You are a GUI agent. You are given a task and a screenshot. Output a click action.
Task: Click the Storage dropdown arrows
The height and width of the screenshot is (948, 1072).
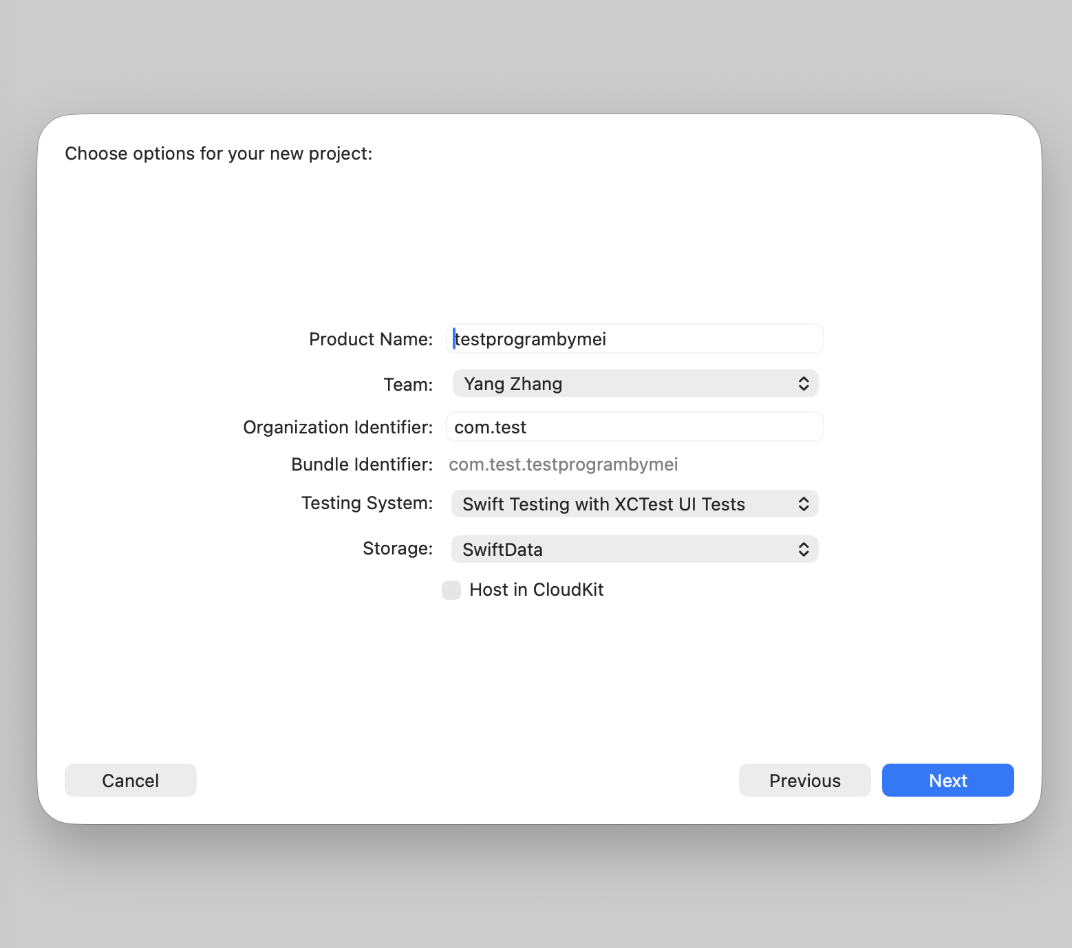pos(803,549)
